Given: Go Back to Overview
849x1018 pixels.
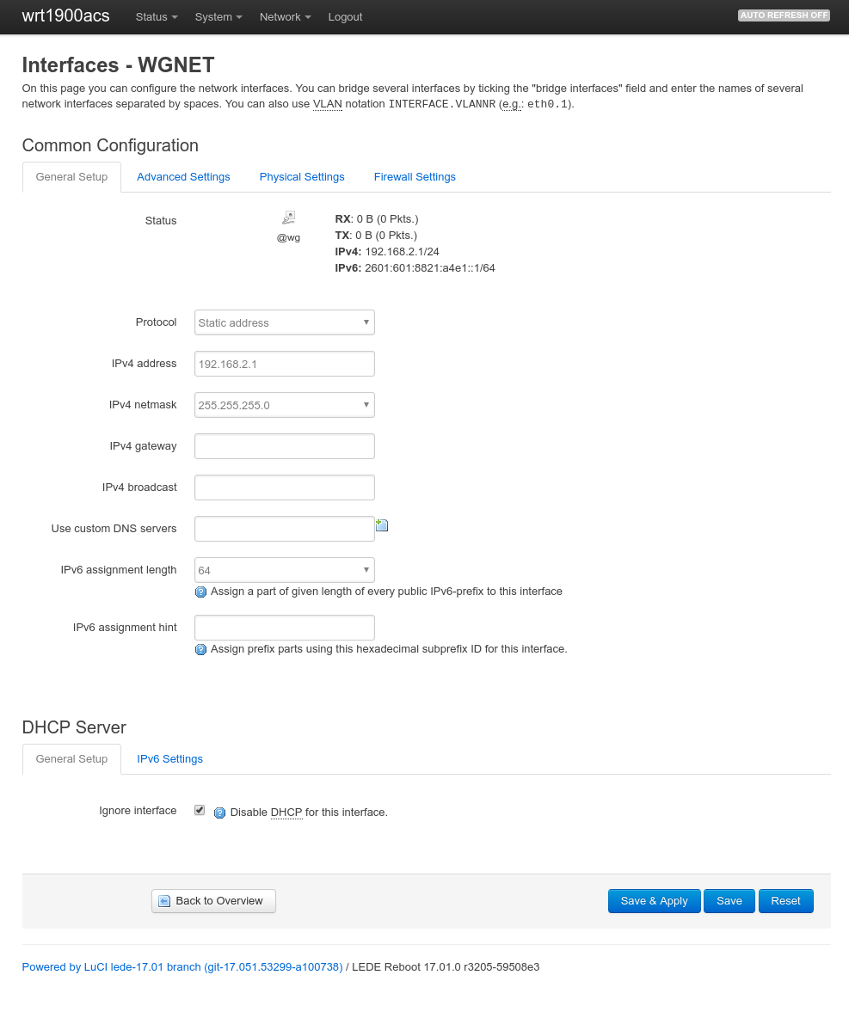Looking at the screenshot, I should coord(213,901).
